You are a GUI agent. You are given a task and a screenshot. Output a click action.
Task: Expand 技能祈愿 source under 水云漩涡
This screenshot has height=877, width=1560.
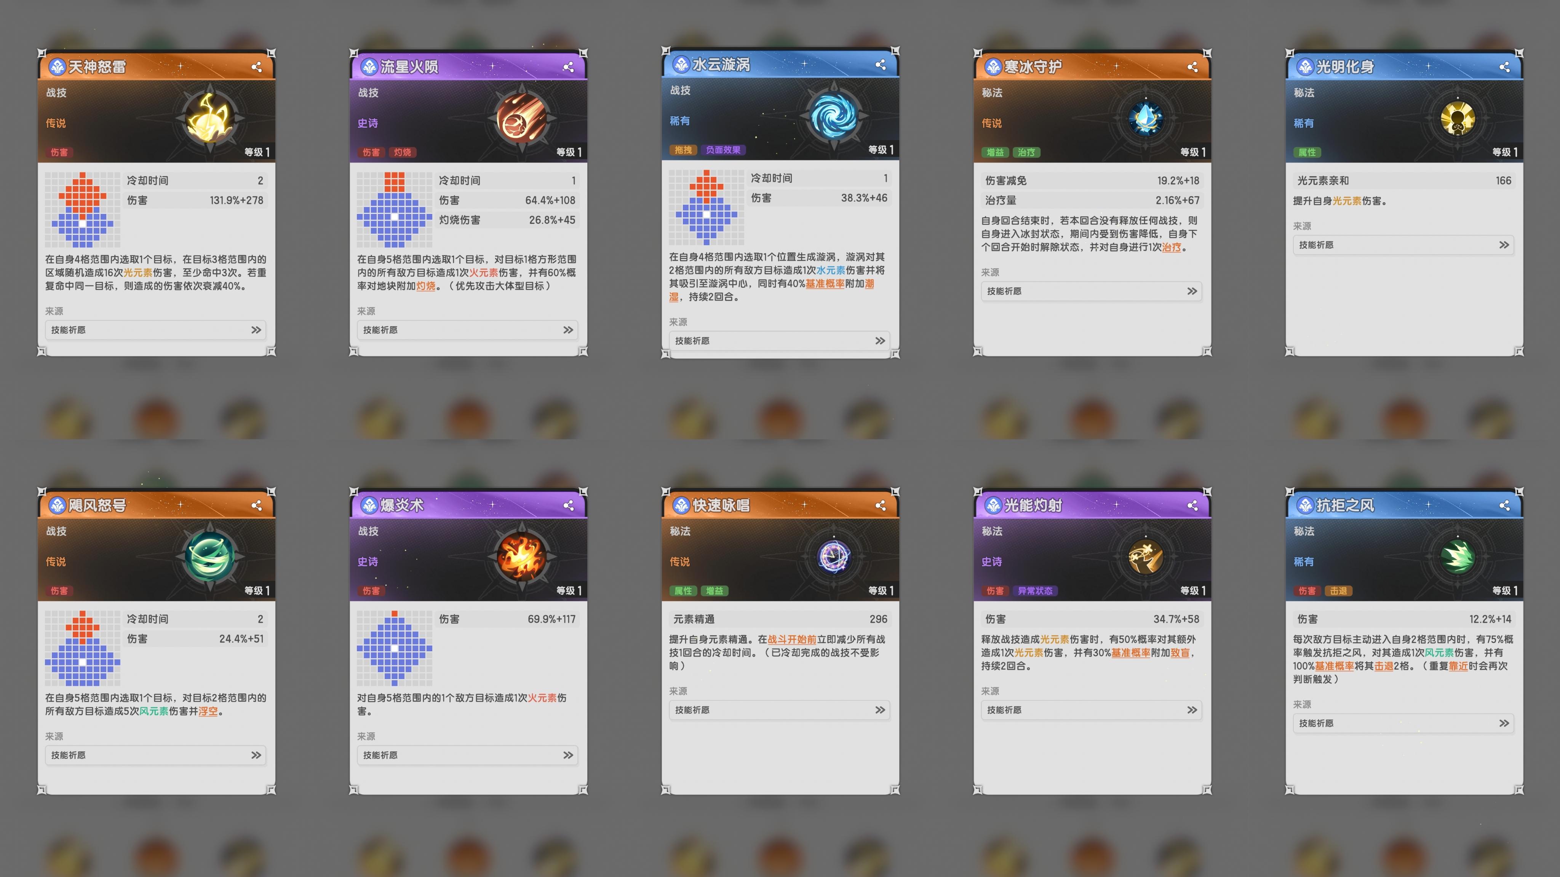tap(779, 341)
